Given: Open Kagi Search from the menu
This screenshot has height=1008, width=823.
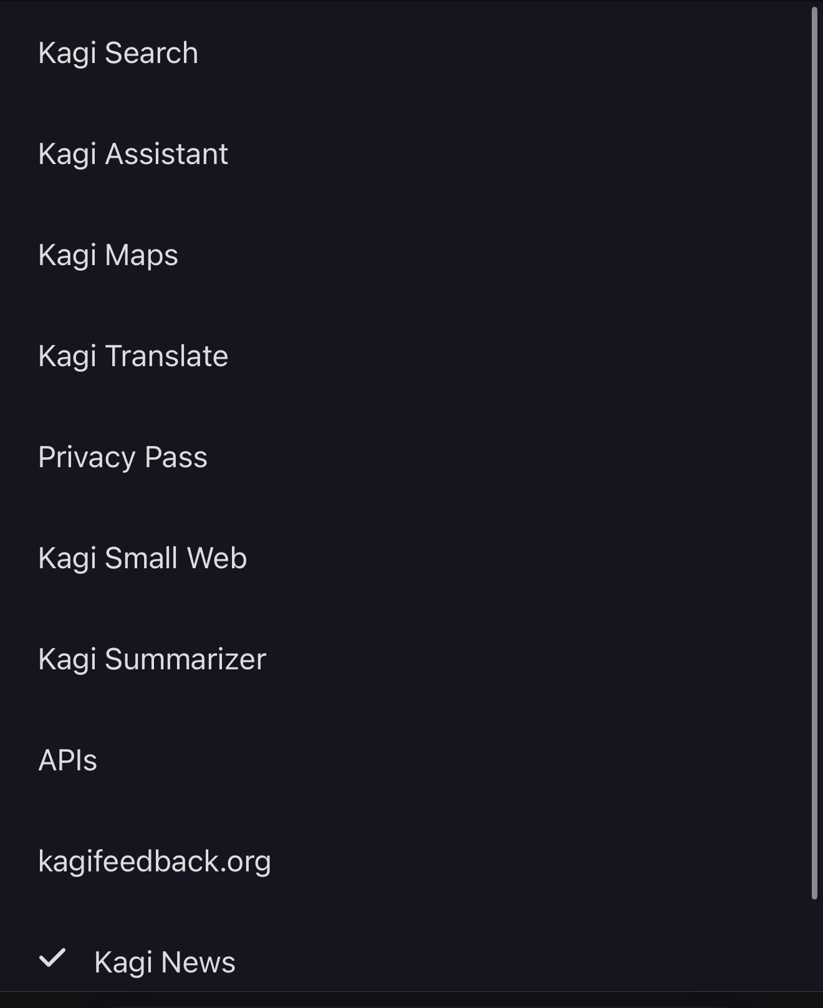Looking at the screenshot, I should pyautogui.click(x=118, y=53).
